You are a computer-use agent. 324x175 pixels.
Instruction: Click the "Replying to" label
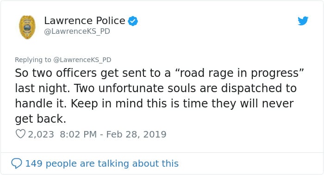[x=33, y=60]
